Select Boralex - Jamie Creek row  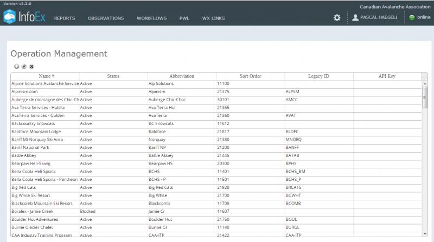(216, 212)
